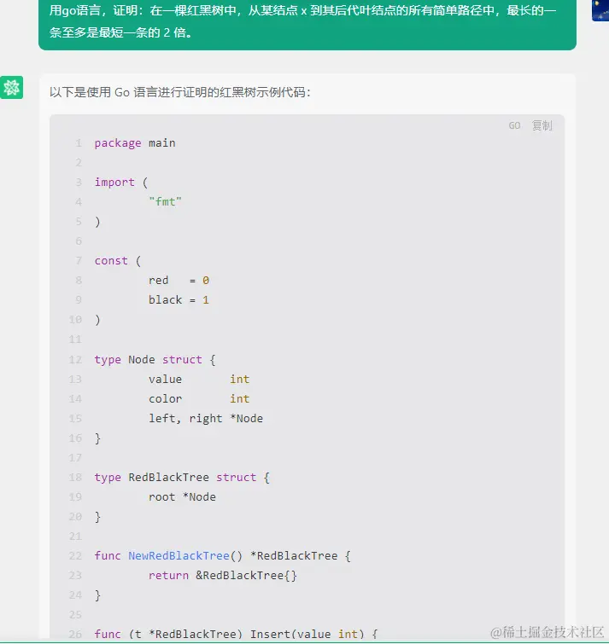This screenshot has width=609, height=644.
Task: Click the 'return &RedBlackTree{}' line
Action: 222,576
